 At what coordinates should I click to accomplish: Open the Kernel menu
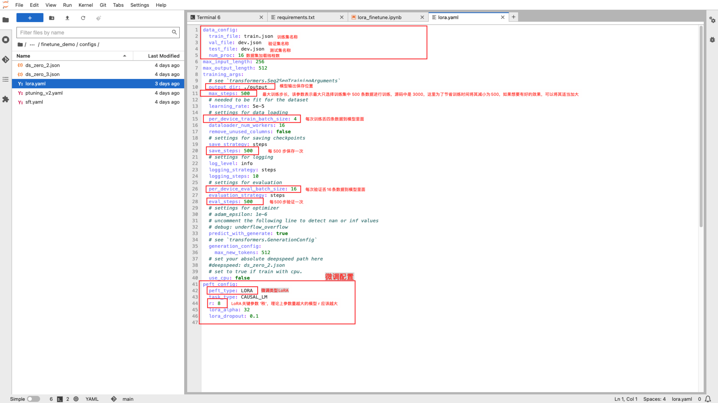coord(85,5)
